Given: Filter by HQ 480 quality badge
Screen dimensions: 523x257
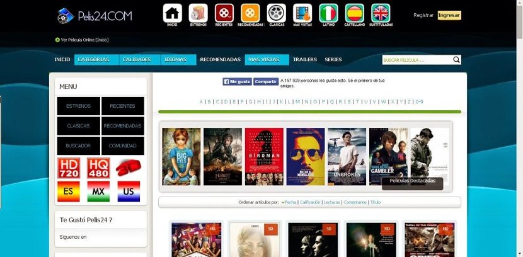Looking at the screenshot, I should [98, 168].
